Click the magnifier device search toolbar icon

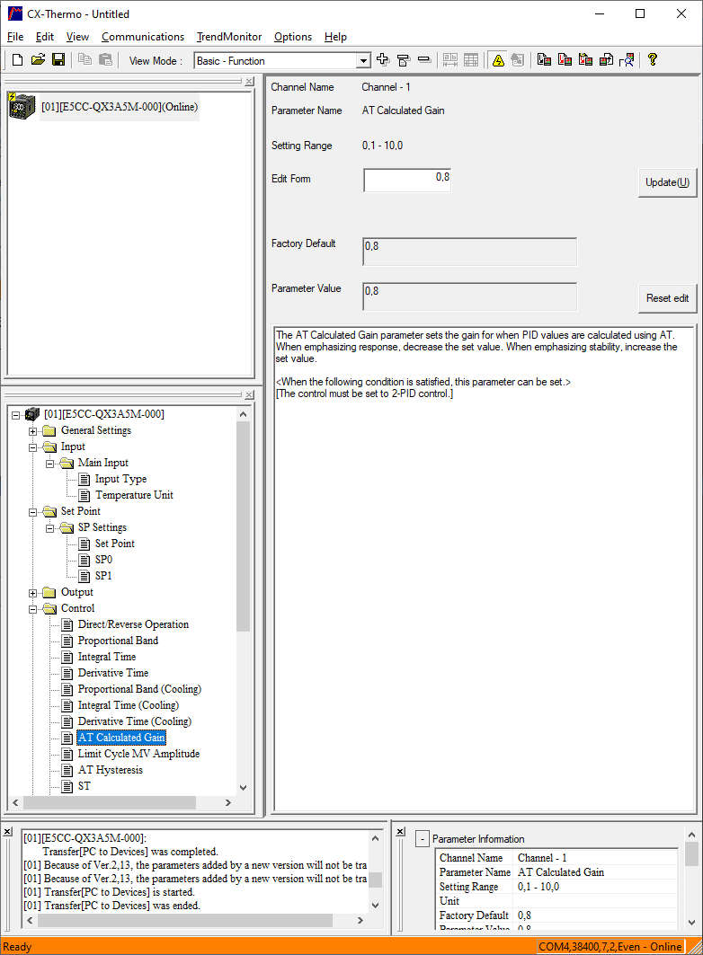627,59
